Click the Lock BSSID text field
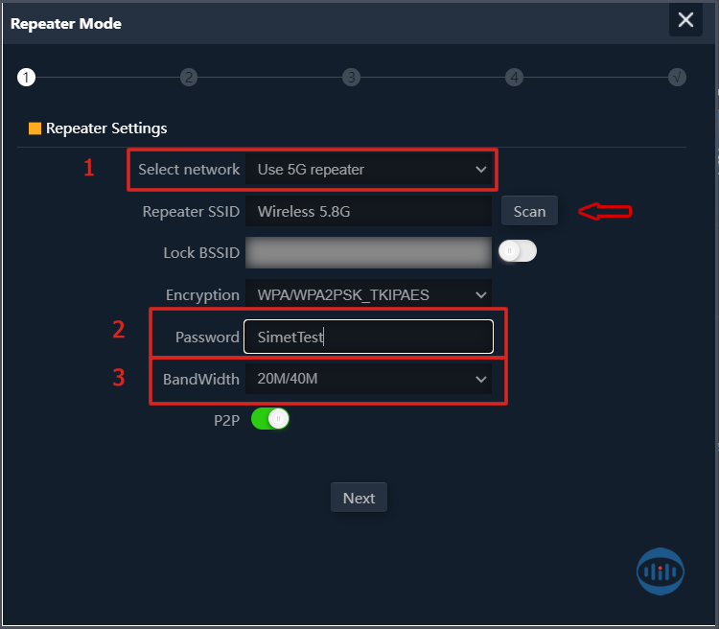The height and width of the screenshot is (629, 719). [368, 253]
